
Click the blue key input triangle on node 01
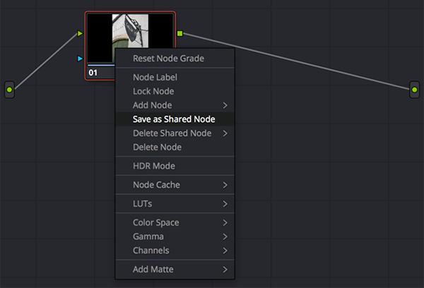click(80, 59)
